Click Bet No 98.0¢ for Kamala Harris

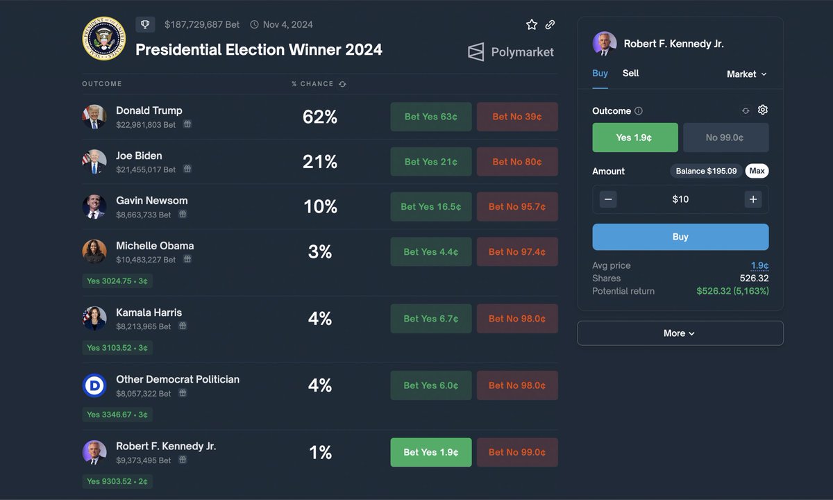coord(517,319)
